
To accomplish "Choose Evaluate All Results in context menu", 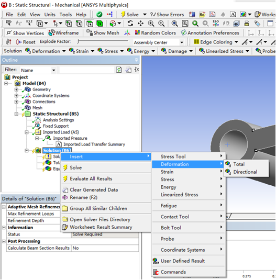I will 106,178.
